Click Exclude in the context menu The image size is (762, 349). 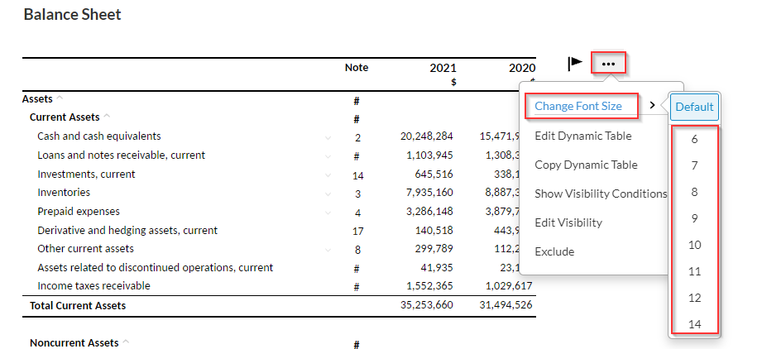click(x=554, y=251)
